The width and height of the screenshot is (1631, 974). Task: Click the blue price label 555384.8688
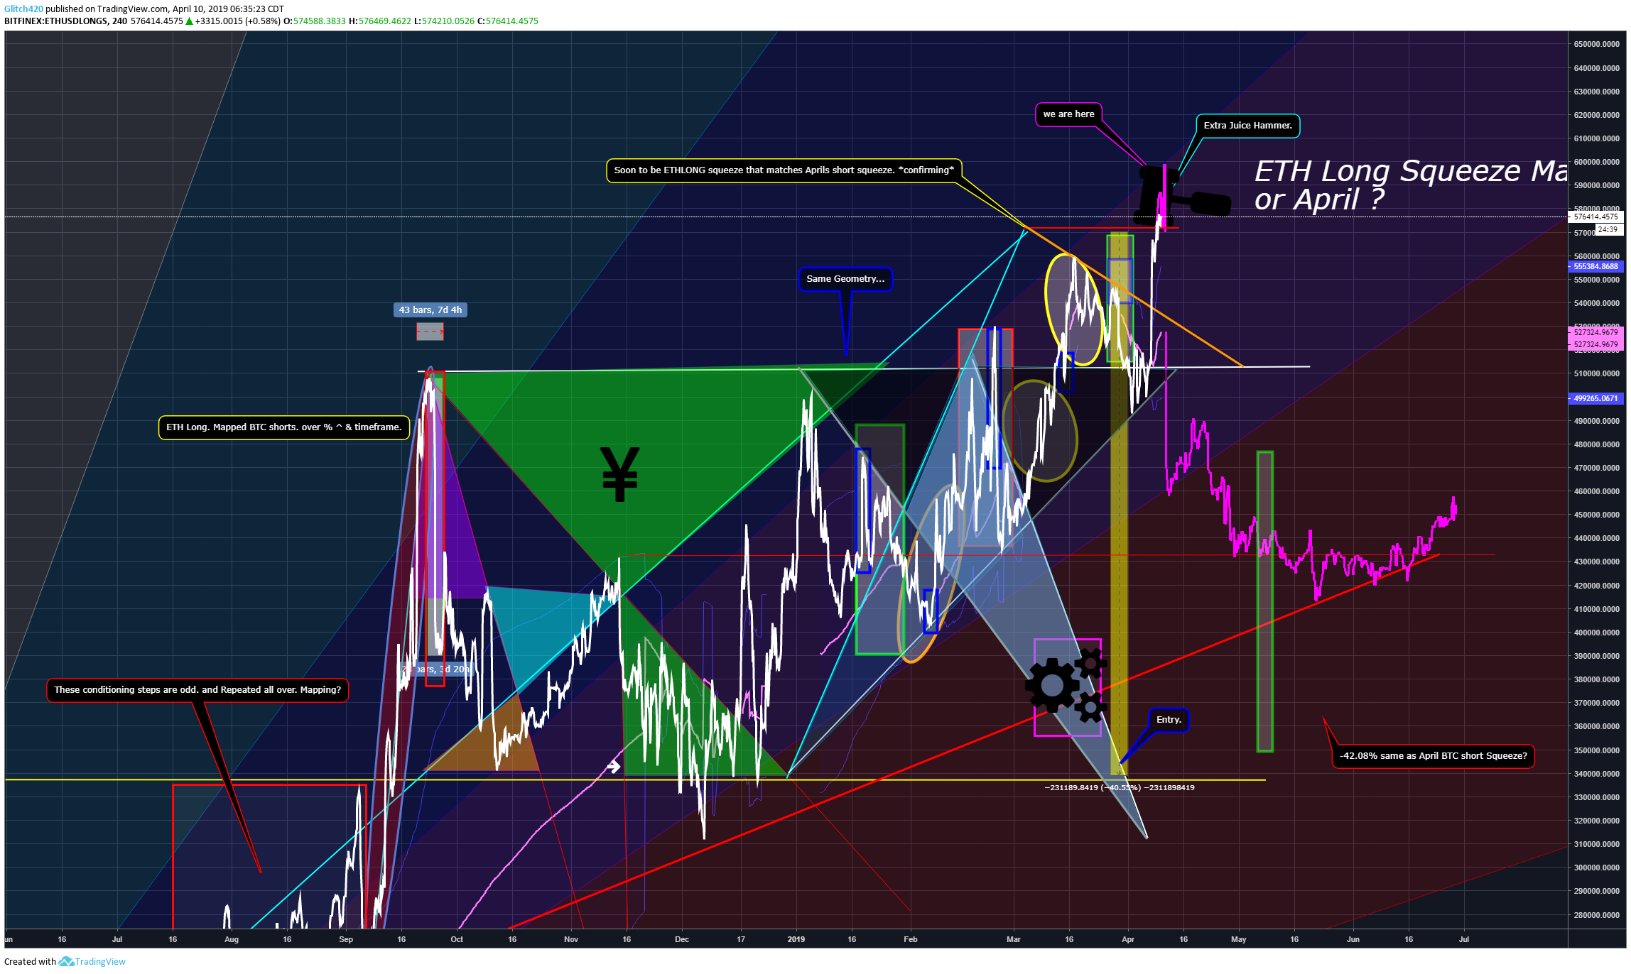1595,266
